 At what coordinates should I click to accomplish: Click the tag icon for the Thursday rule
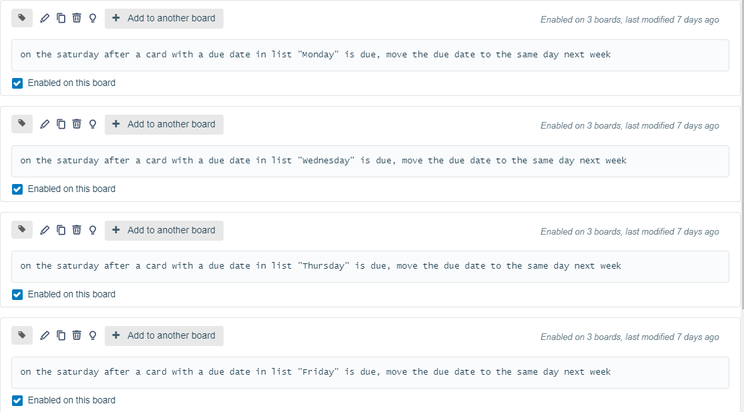22,230
